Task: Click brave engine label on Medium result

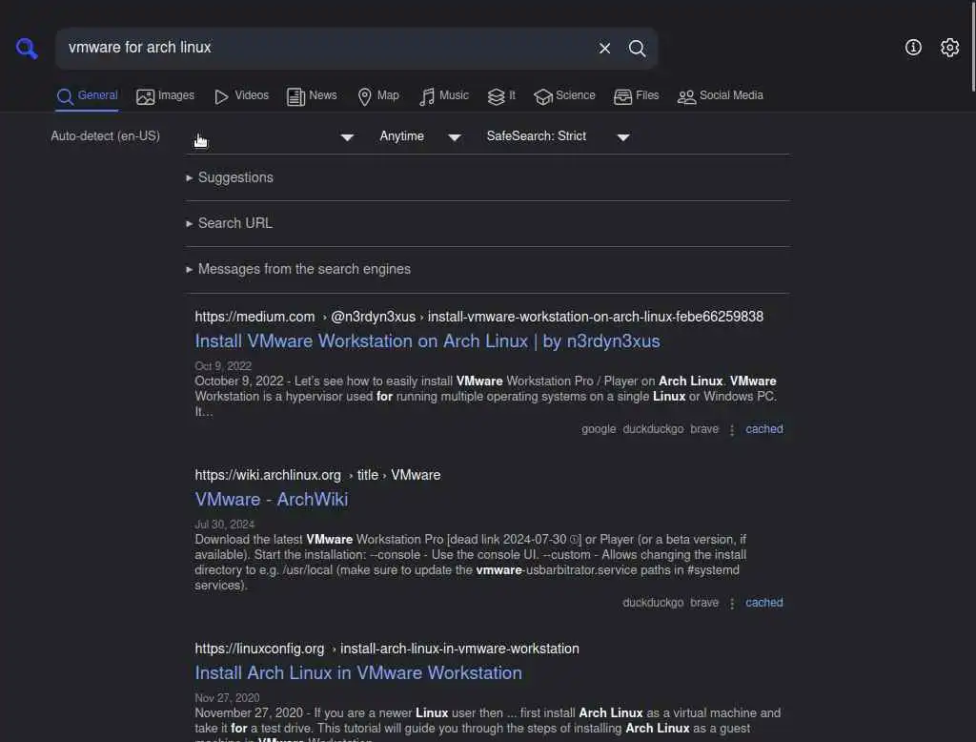Action: 704,428
